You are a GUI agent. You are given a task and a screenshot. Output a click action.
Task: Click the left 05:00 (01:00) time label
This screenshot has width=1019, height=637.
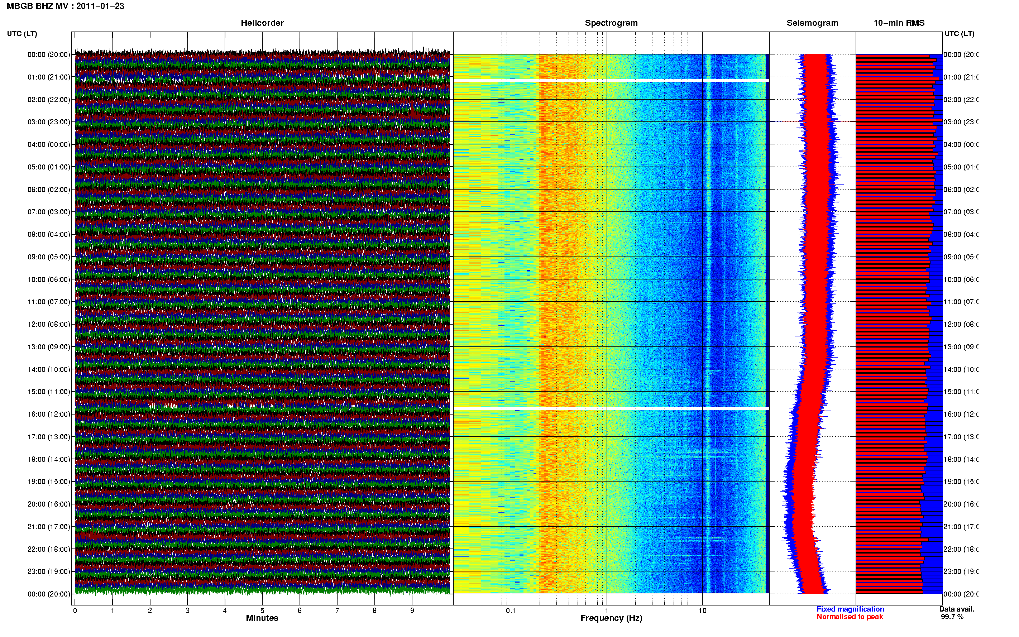(49, 167)
